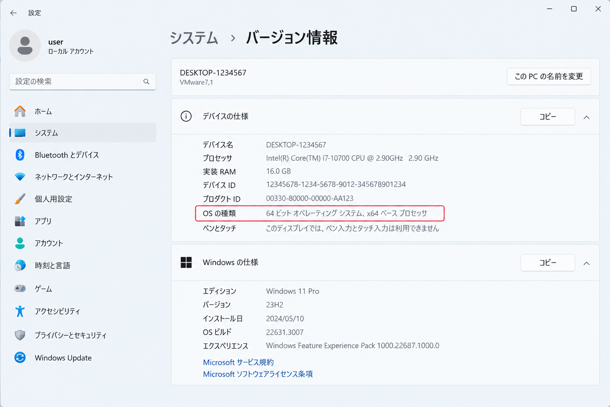Click the network Wi-Fi icon
The height and width of the screenshot is (407, 610).
point(20,177)
